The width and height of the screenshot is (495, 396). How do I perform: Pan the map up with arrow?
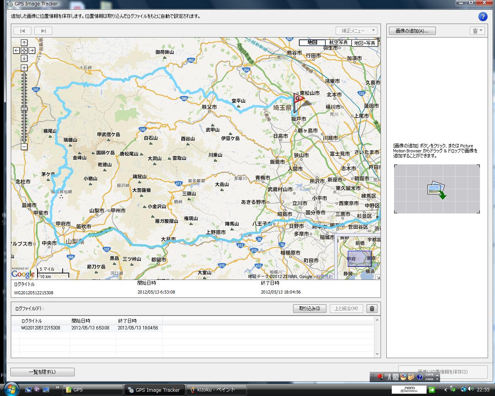tap(24, 43)
